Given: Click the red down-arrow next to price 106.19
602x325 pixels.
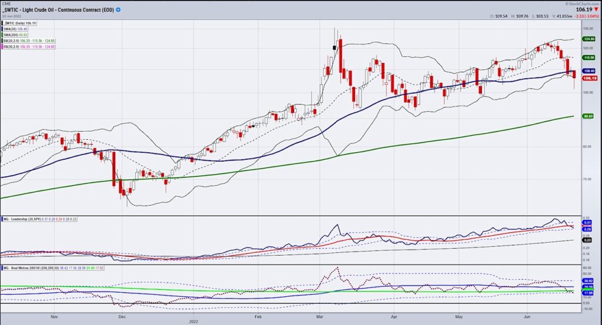Looking at the screenshot, I should [596, 9].
